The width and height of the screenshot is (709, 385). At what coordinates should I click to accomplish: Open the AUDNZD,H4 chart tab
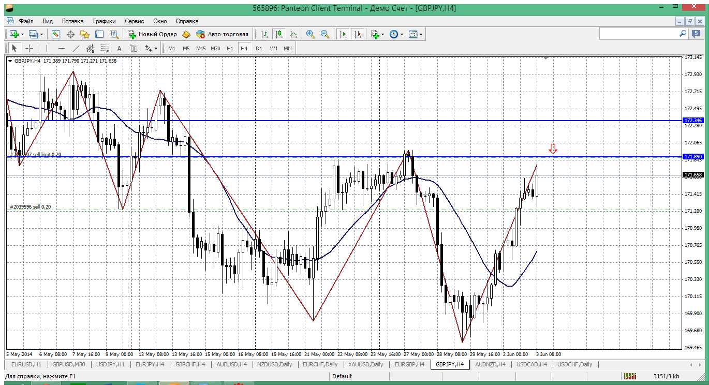pyautogui.click(x=491, y=364)
